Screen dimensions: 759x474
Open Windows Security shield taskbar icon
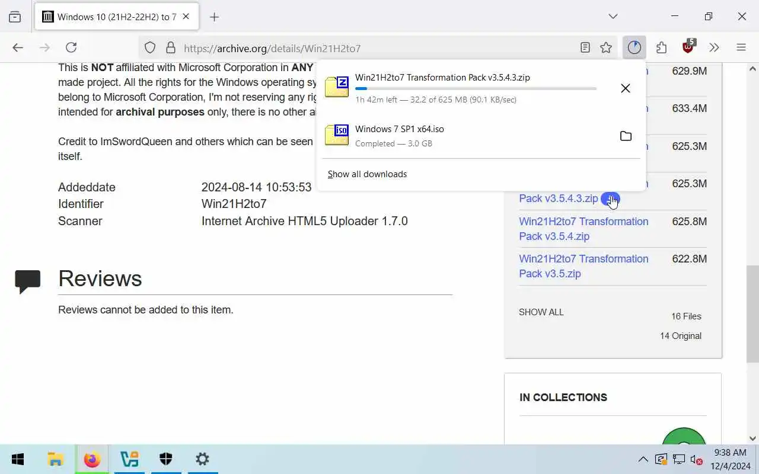(x=165, y=459)
